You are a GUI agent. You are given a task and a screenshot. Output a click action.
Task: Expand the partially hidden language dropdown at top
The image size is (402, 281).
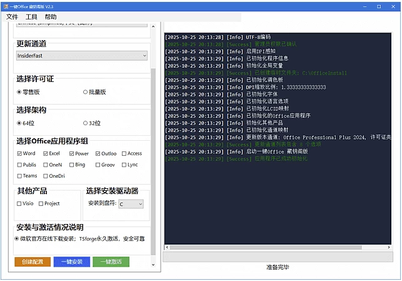tap(82, 25)
